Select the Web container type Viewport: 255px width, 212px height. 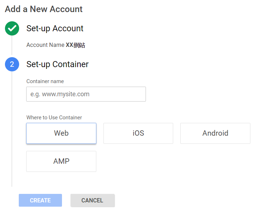click(61, 133)
